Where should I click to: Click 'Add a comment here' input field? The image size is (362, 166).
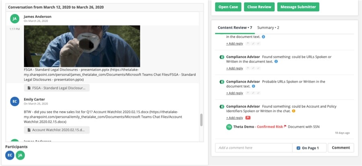254,148
